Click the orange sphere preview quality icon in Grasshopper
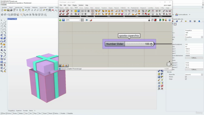 pyautogui.click(x=166, y=20)
